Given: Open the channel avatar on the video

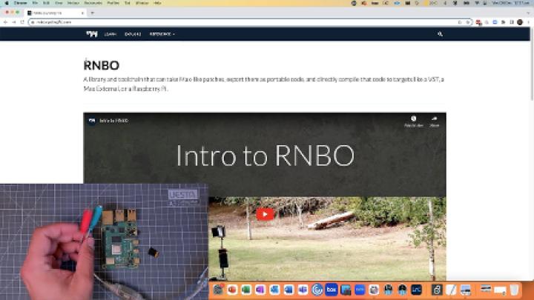Looking at the screenshot, I should pyautogui.click(x=92, y=121).
